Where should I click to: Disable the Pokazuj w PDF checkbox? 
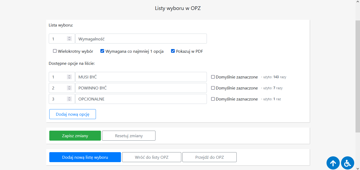(x=173, y=51)
